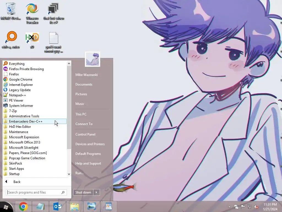Open the picture viewer taskbar icon
282x212 pixels.
91,206
